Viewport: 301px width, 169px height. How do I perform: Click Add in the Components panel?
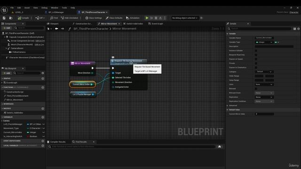pyautogui.click(x=7, y=28)
